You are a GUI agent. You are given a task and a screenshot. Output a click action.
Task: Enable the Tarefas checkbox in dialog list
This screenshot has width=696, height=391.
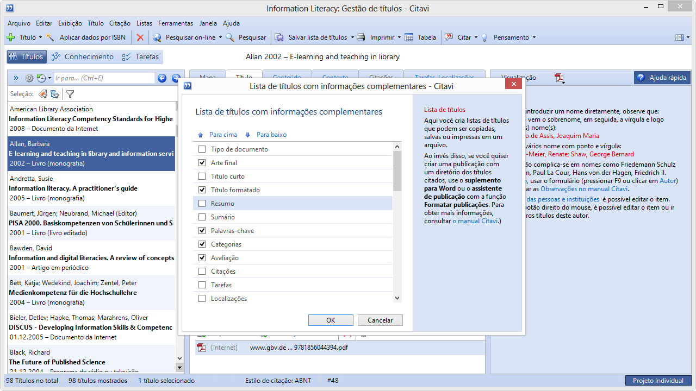point(202,285)
